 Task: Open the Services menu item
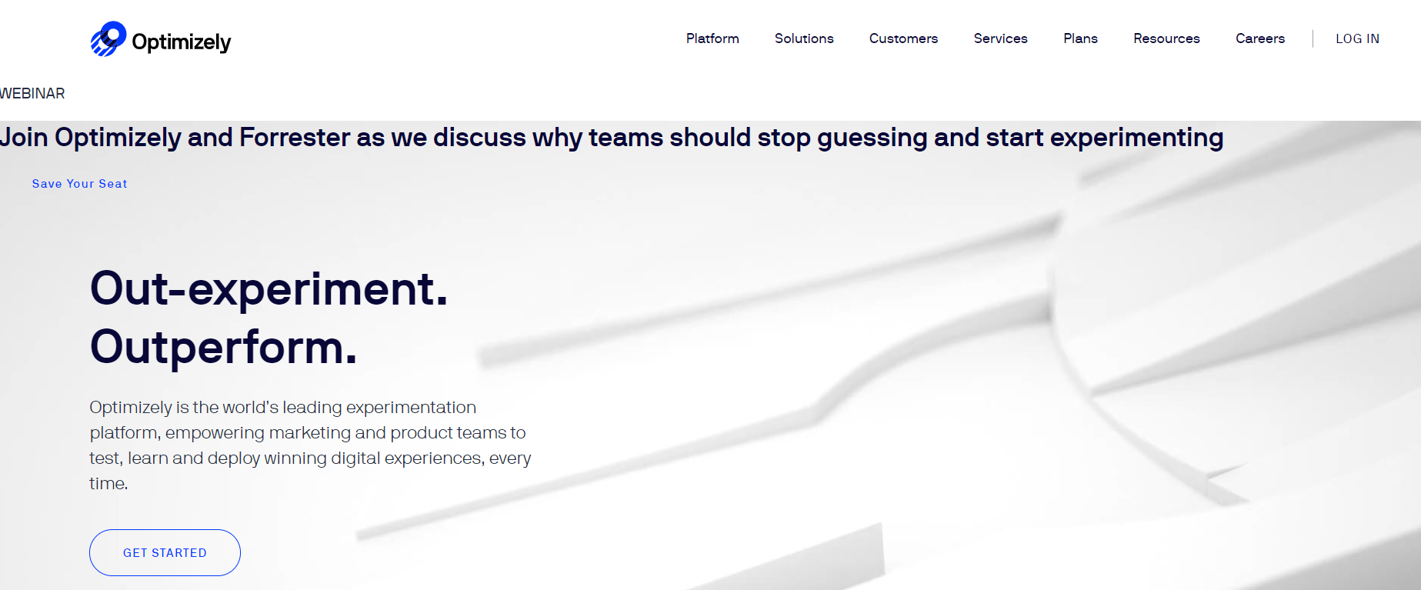point(1000,38)
